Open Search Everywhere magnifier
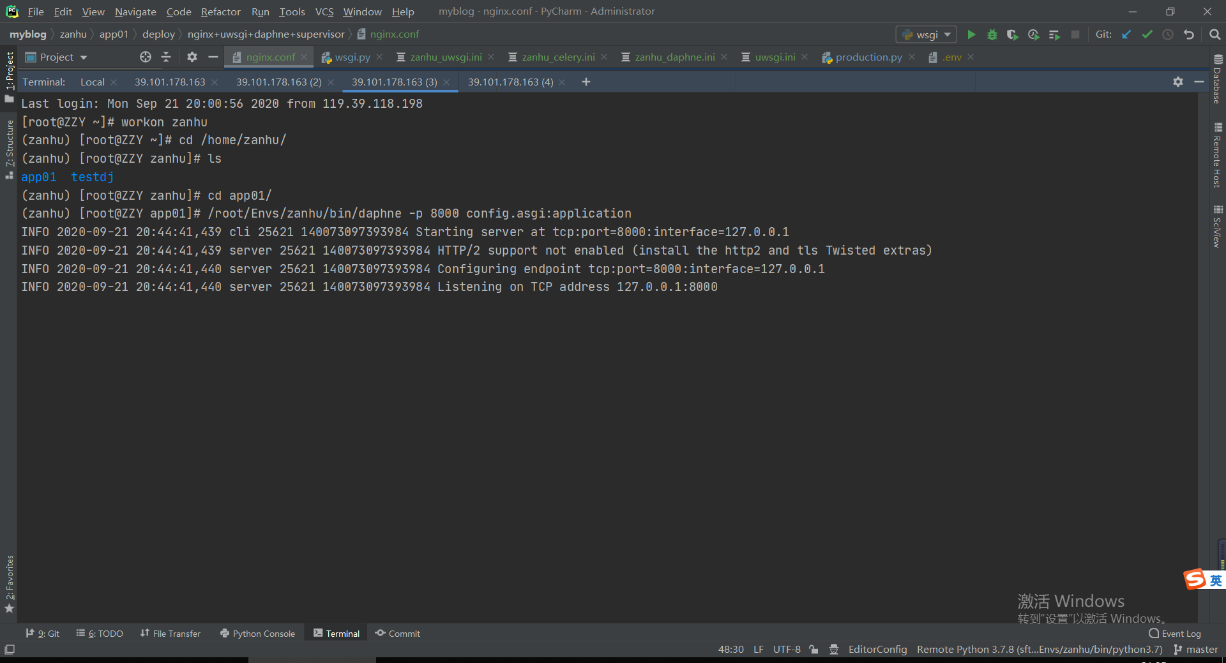Image resolution: width=1226 pixels, height=663 pixels. 1215,34
